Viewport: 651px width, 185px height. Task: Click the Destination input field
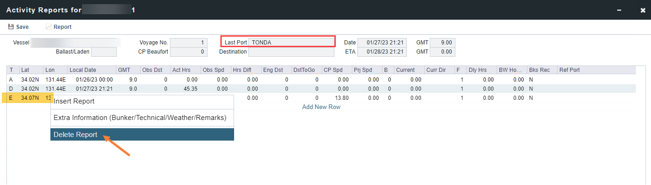[x=291, y=52]
